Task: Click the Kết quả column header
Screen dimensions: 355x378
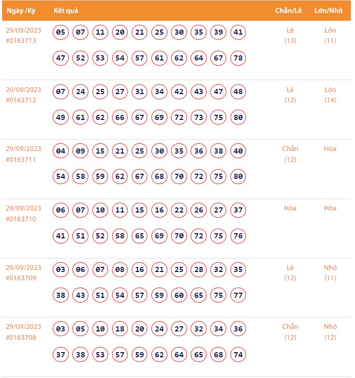Action: (x=66, y=11)
